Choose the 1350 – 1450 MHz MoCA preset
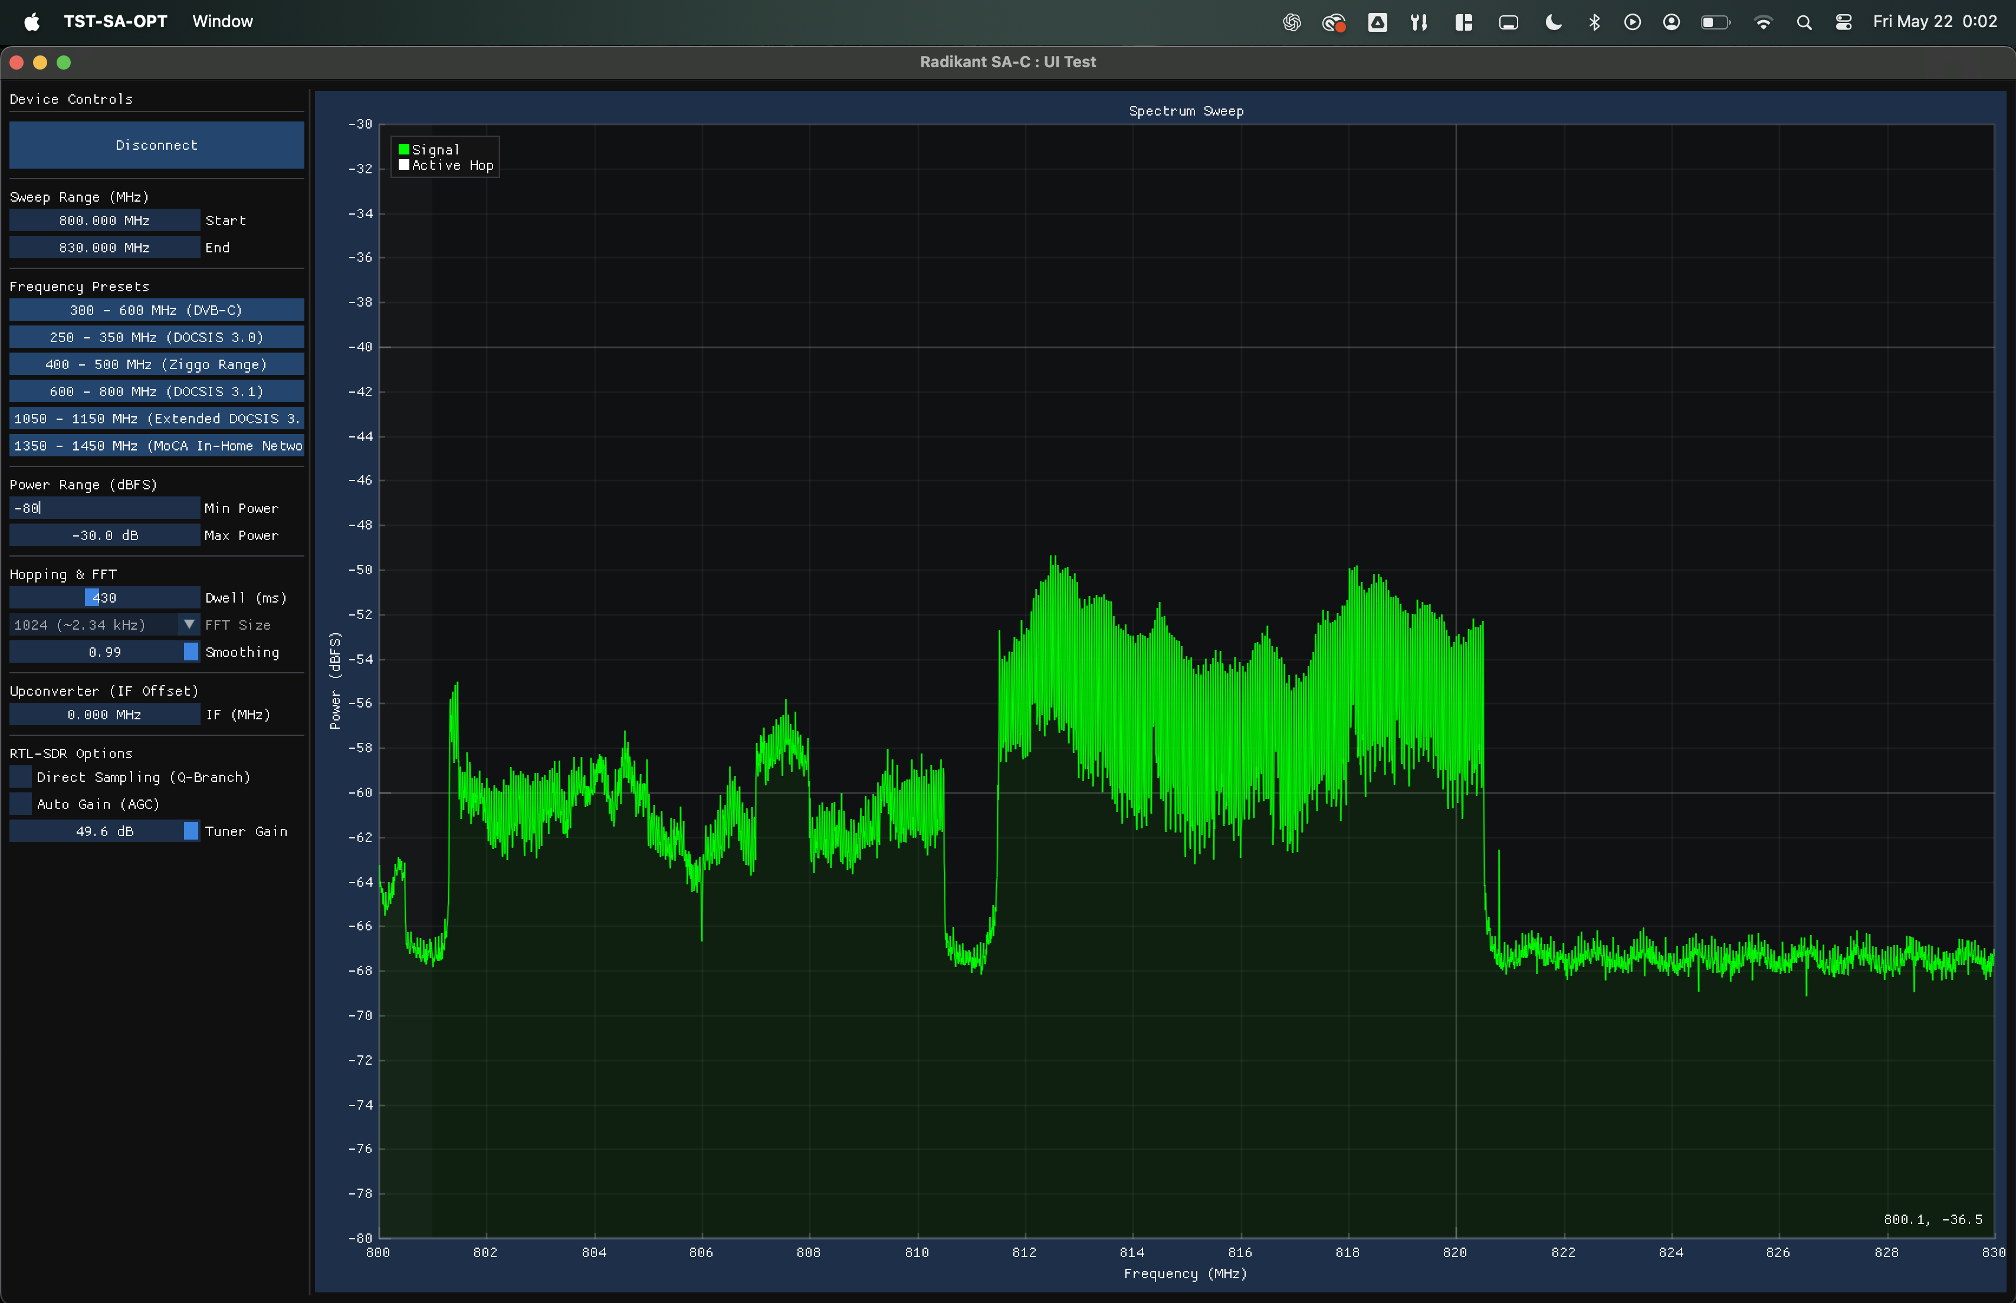Viewport: 2016px width, 1303px height. coord(156,446)
